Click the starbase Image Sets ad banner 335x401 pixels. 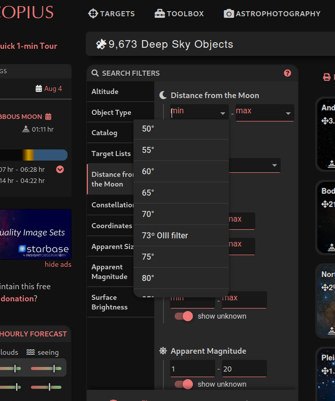pyautogui.click(x=36, y=234)
